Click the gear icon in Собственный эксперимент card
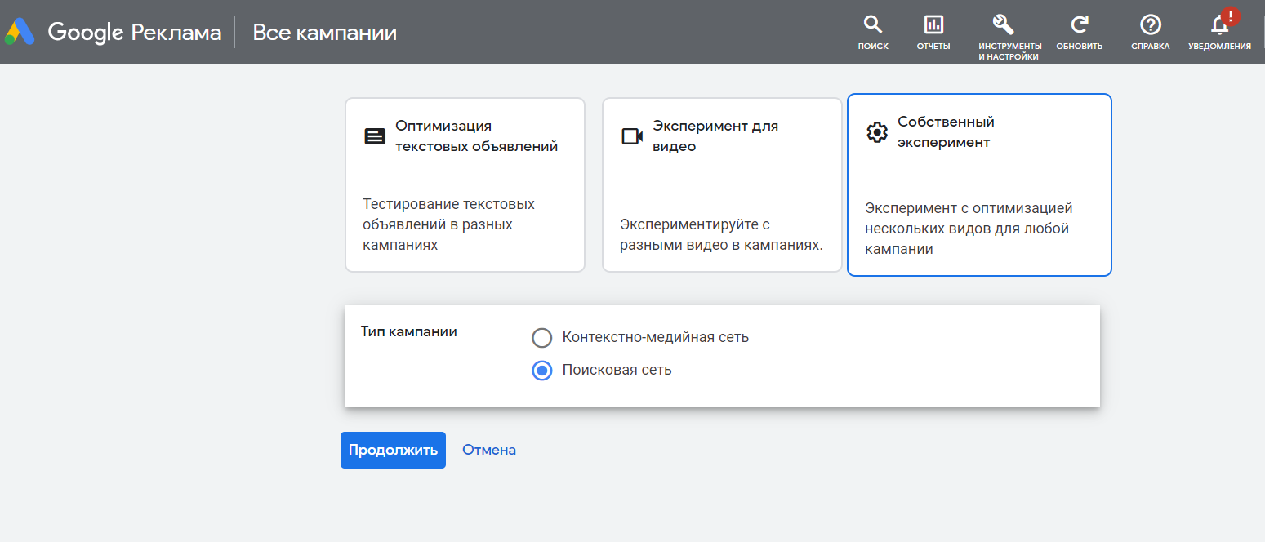Viewport: 1265px width, 542px height. pos(876,132)
